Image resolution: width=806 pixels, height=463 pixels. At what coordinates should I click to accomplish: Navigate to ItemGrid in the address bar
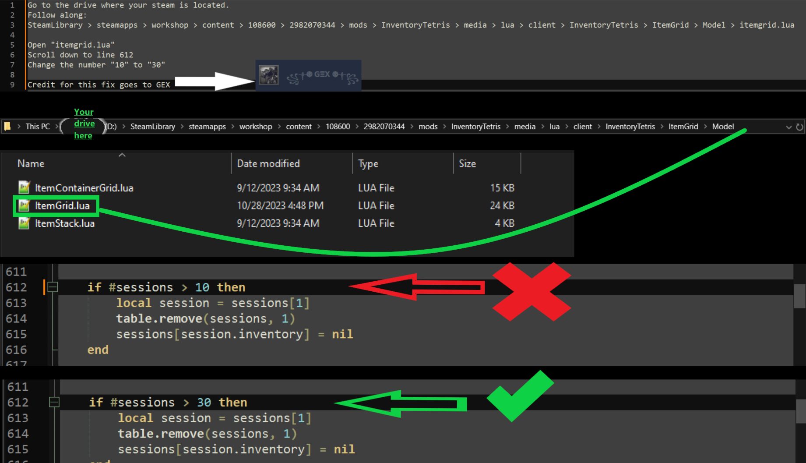683,127
